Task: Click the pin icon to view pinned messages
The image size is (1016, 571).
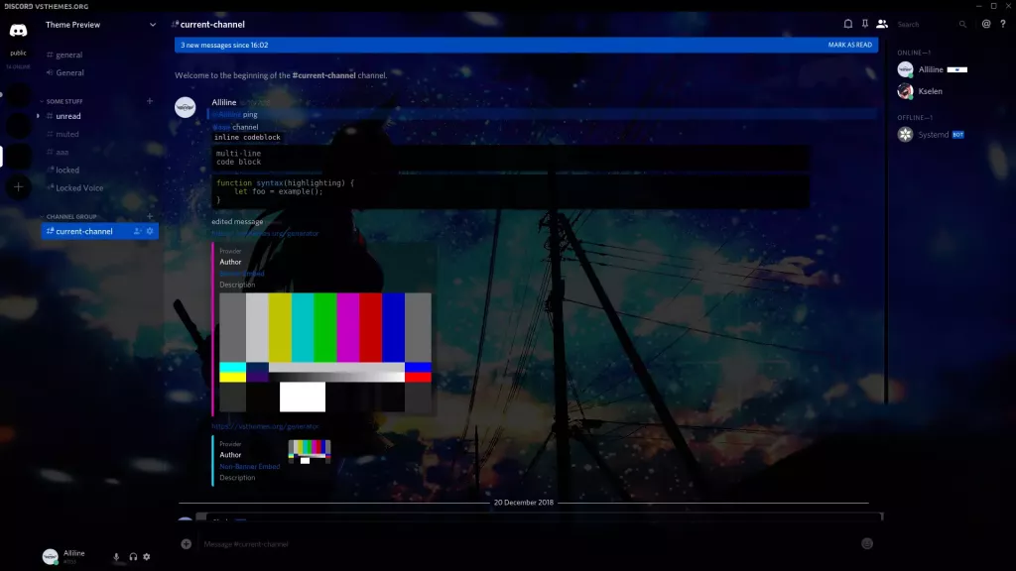Action: pyautogui.click(x=866, y=24)
